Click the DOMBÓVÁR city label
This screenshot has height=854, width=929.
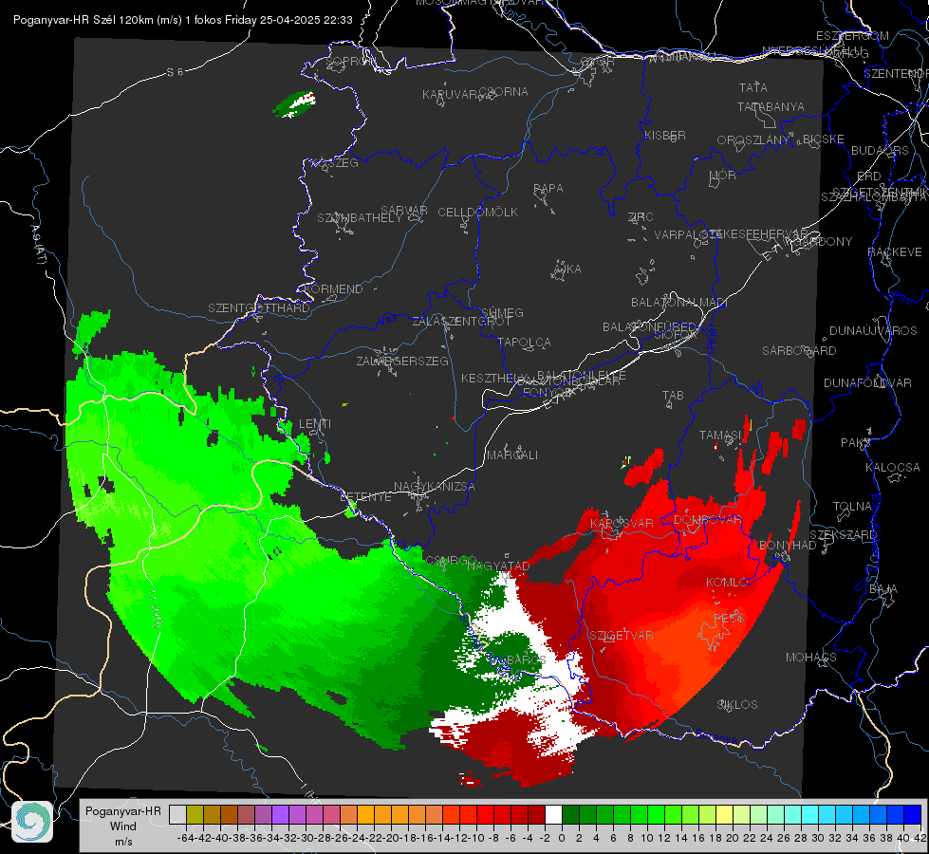(707, 520)
